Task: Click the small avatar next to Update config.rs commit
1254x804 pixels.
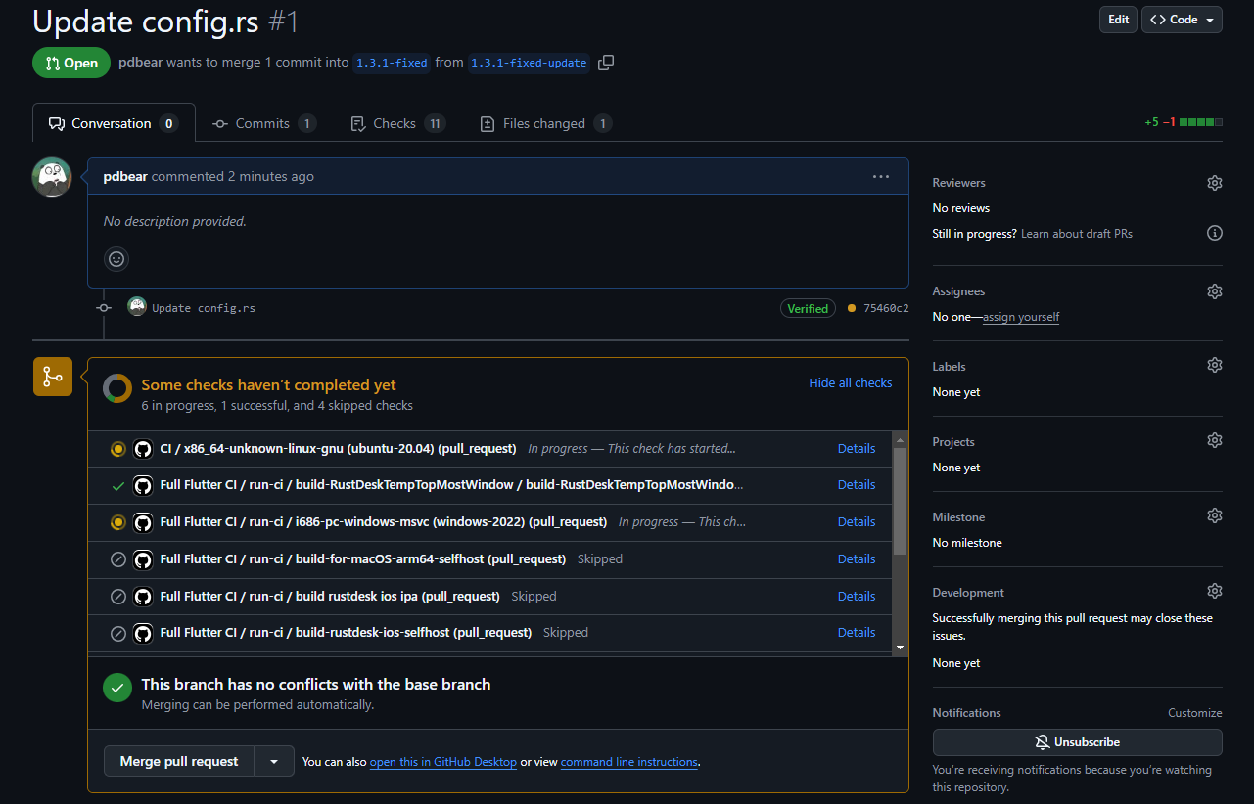Action: tap(137, 307)
